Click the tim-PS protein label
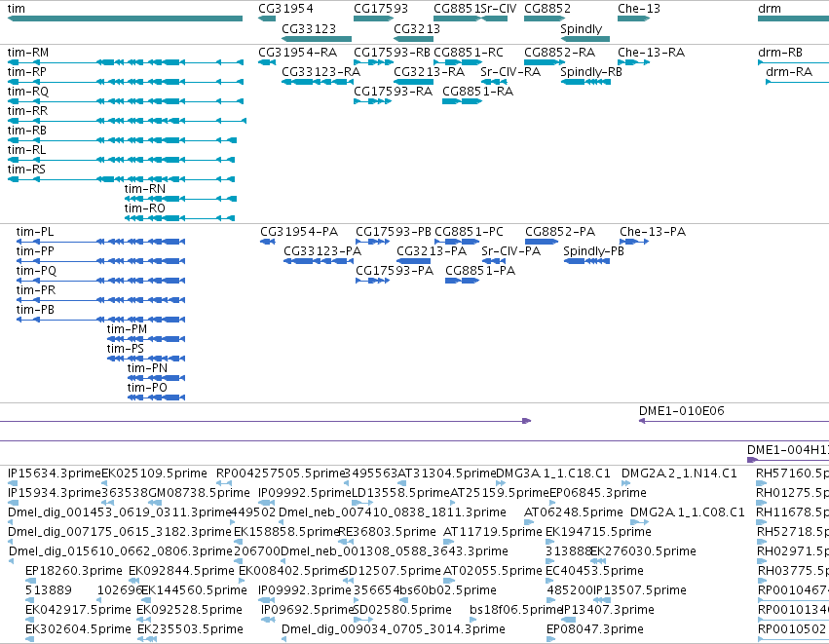This screenshot has width=829, height=644. point(126,349)
